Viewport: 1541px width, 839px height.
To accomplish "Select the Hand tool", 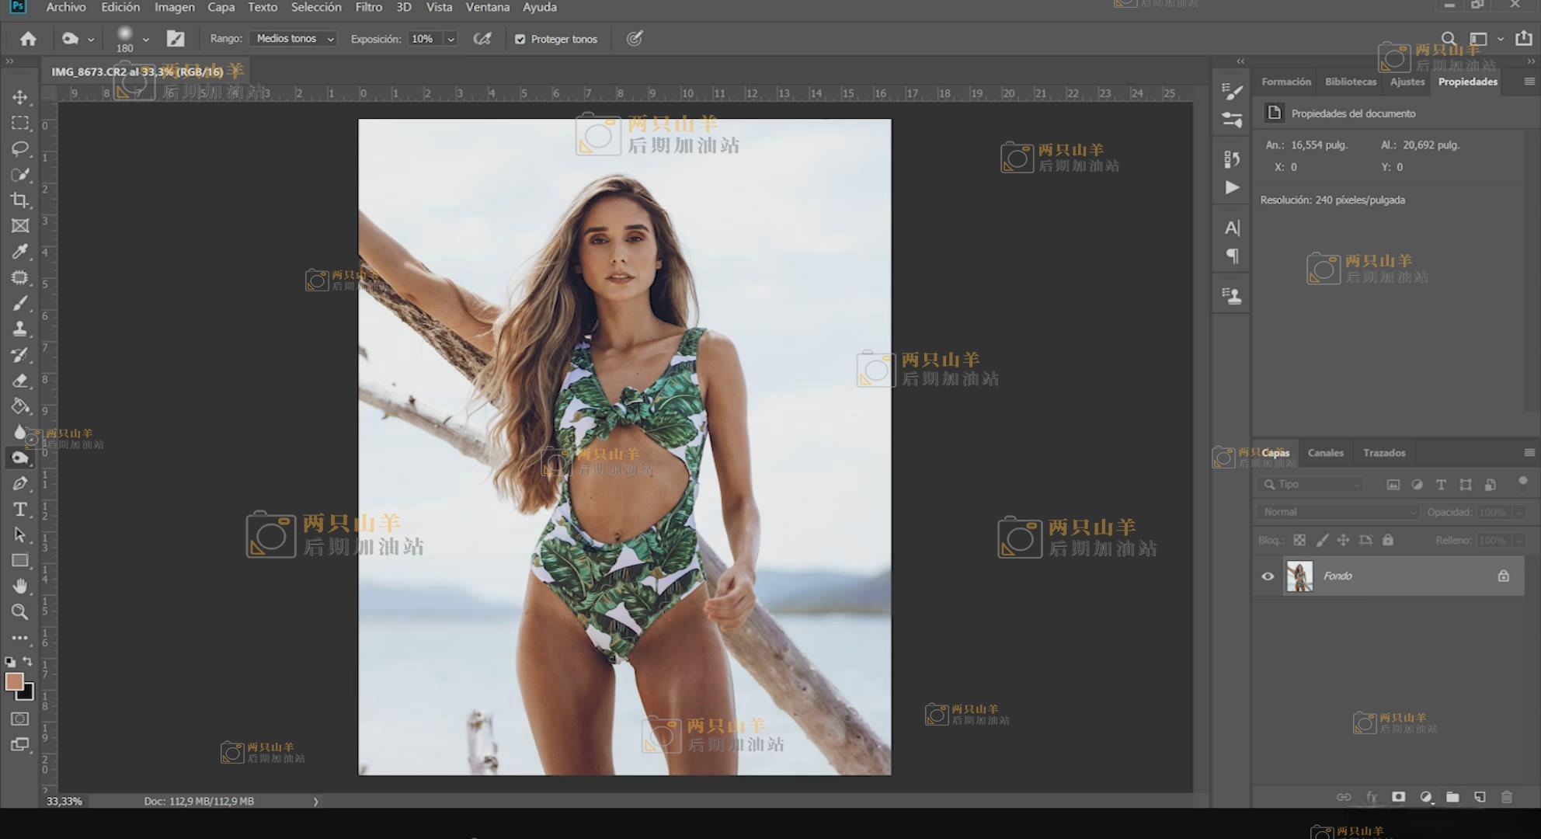I will [20, 586].
